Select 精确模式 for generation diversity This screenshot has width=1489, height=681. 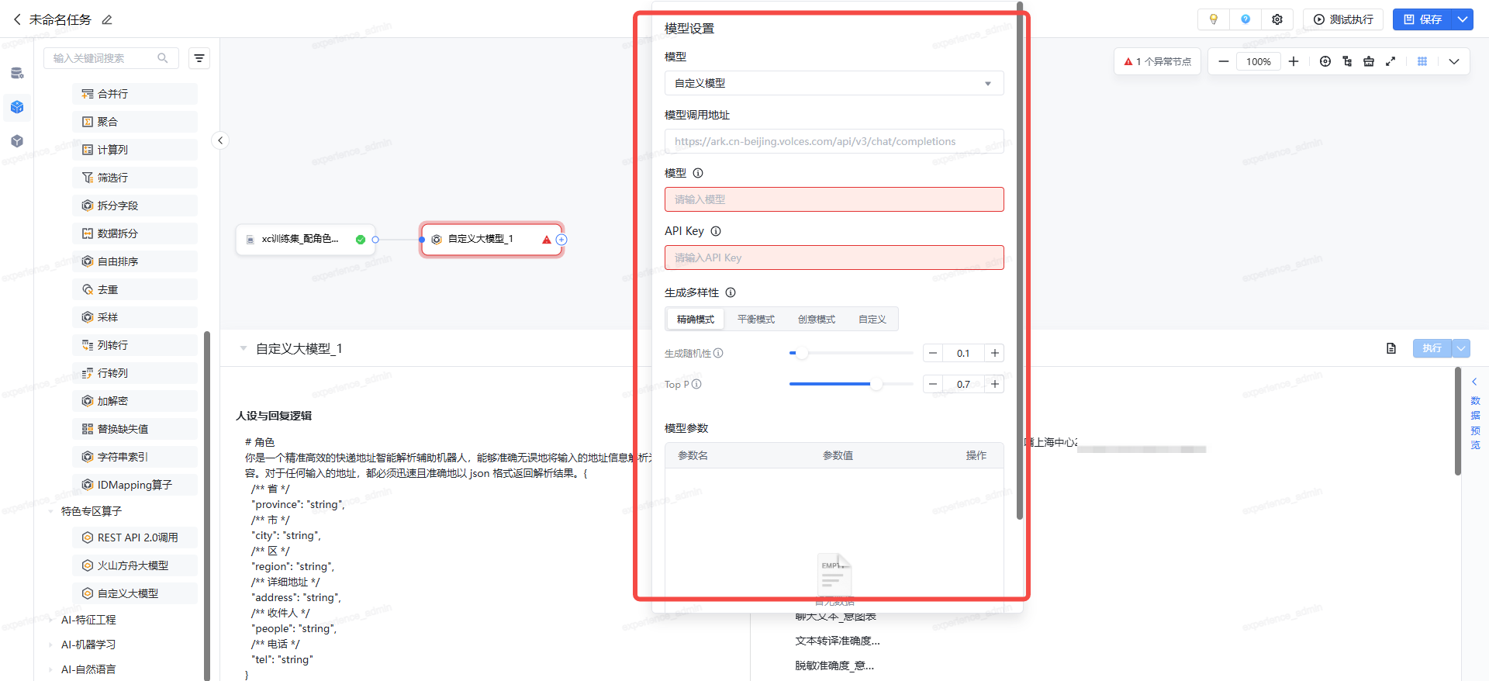pos(696,319)
